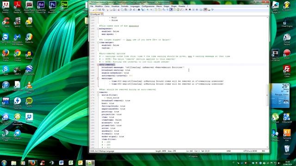Start macro recording from the toolbar
The width and height of the screenshot is (296, 166).
(186, 10)
